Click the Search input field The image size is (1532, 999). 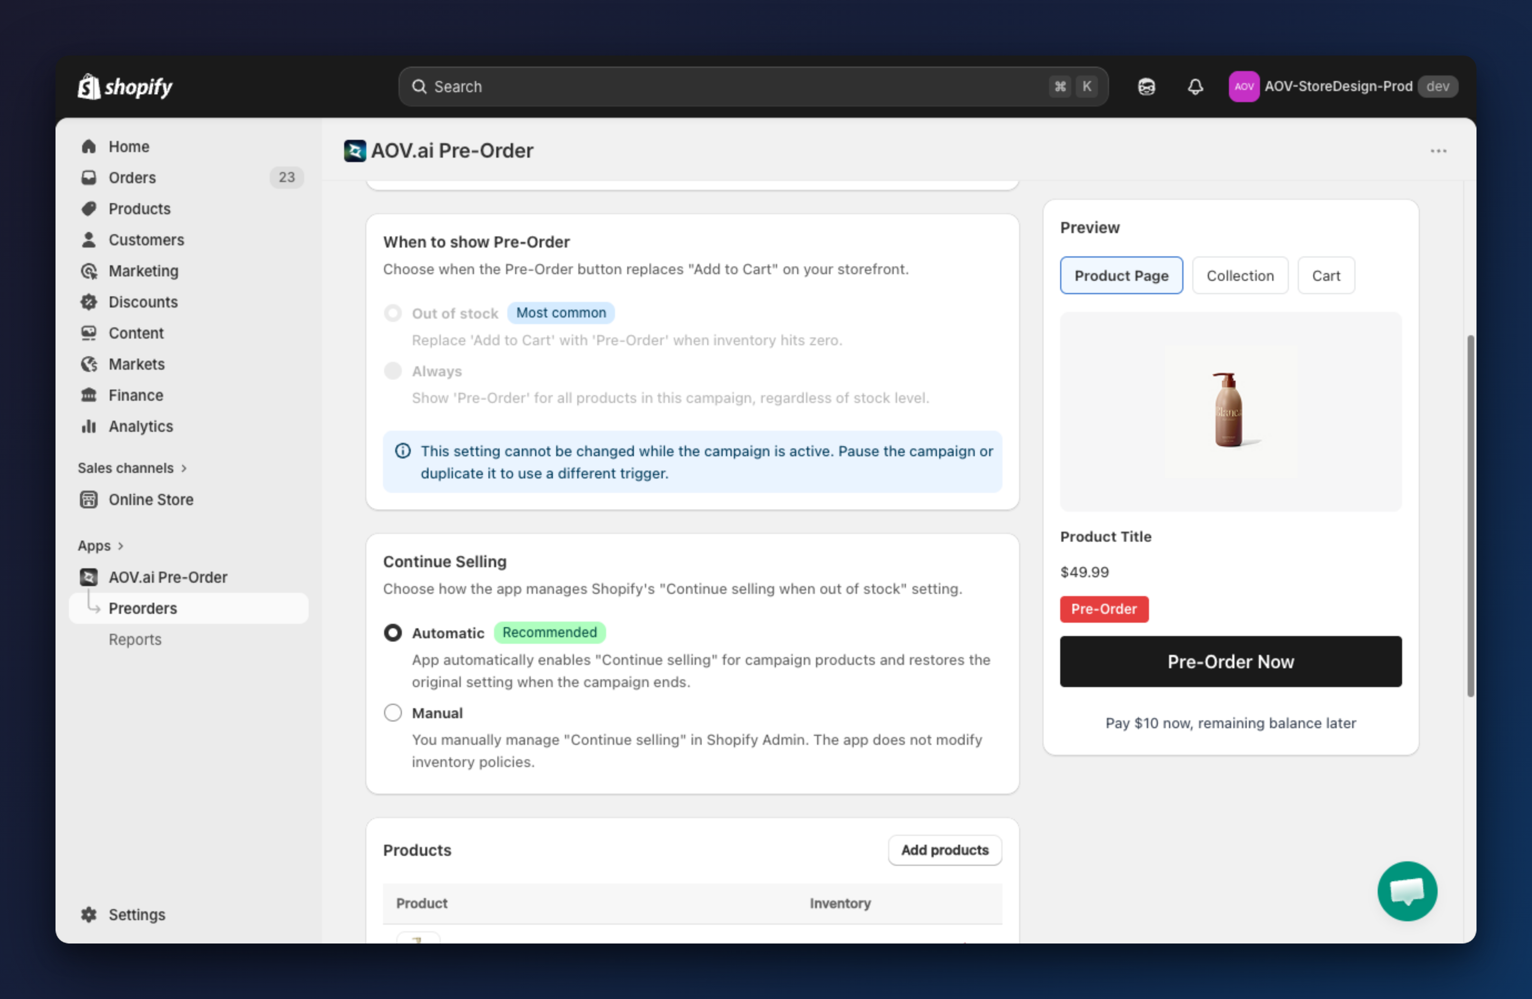(x=753, y=86)
